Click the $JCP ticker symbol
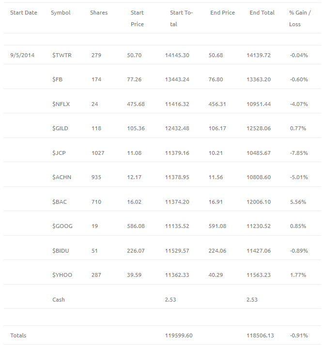 click(59, 153)
